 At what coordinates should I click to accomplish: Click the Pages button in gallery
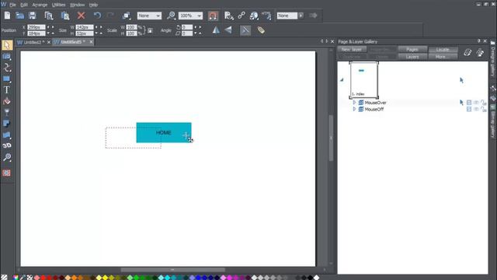pyautogui.click(x=412, y=50)
